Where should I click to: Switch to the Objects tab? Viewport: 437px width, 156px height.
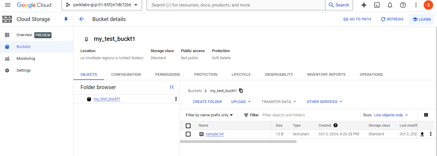point(89,75)
